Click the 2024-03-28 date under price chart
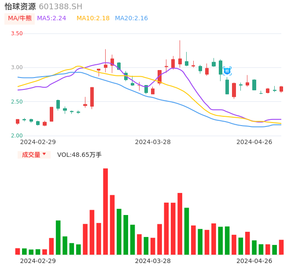Image resolution: width=302 pixels, height=267 pixels. pyautogui.click(x=153, y=142)
